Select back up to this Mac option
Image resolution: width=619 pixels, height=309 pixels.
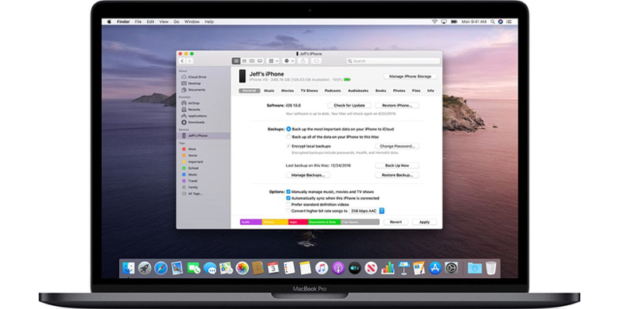click(289, 137)
